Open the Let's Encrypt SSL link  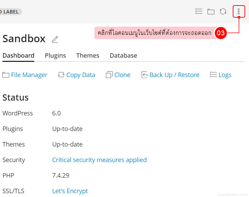[70, 191]
